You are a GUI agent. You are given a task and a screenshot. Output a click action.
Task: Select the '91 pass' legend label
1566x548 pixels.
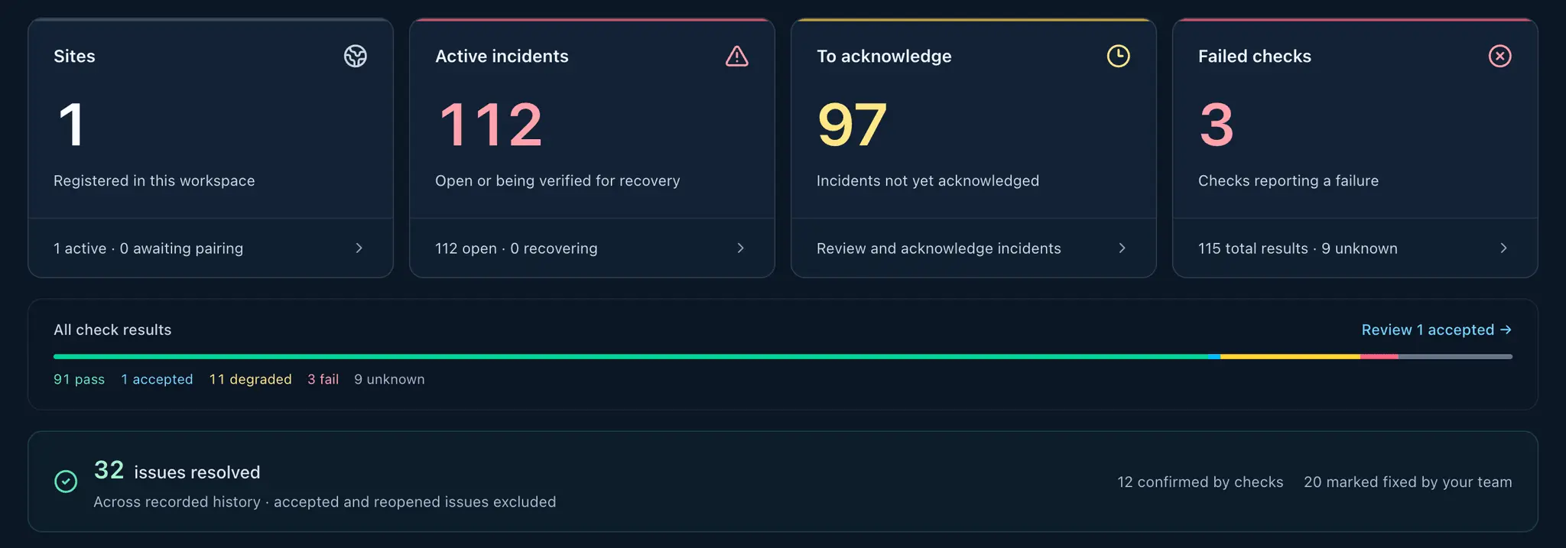click(x=79, y=379)
